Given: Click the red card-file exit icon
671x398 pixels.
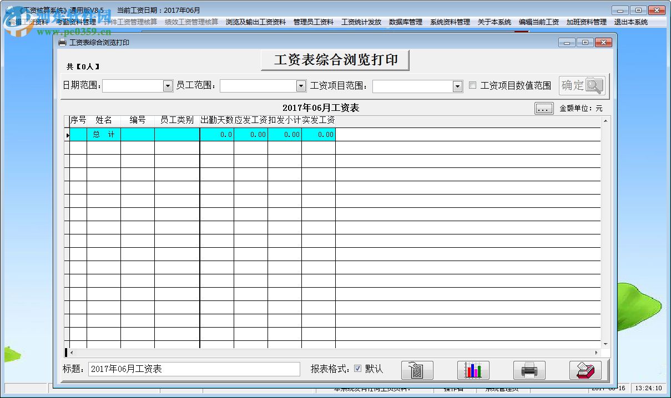Looking at the screenshot, I should pos(586,370).
